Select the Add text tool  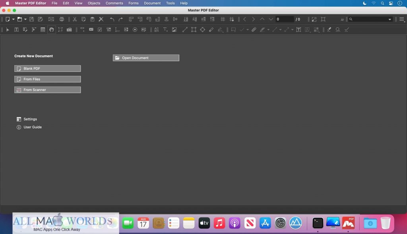[x=165, y=29]
